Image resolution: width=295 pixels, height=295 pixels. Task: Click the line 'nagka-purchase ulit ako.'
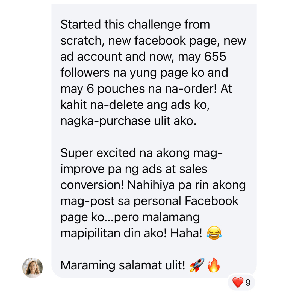coord(128,121)
